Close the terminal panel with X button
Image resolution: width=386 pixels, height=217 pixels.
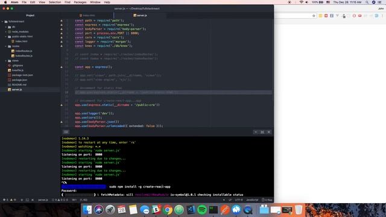(269, 132)
